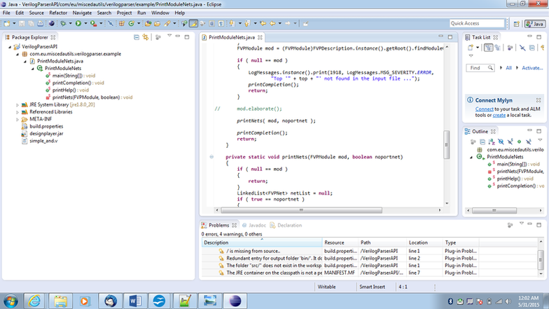This screenshot has height=309, width=549.
Task: Open the Run button dropdown arrow
Action: point(85,24)
